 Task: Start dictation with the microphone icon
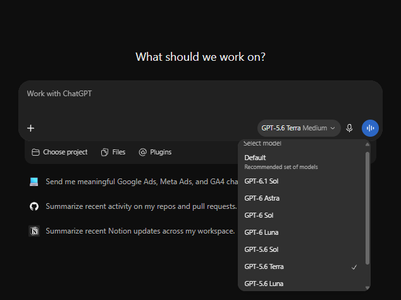[349, 128]
